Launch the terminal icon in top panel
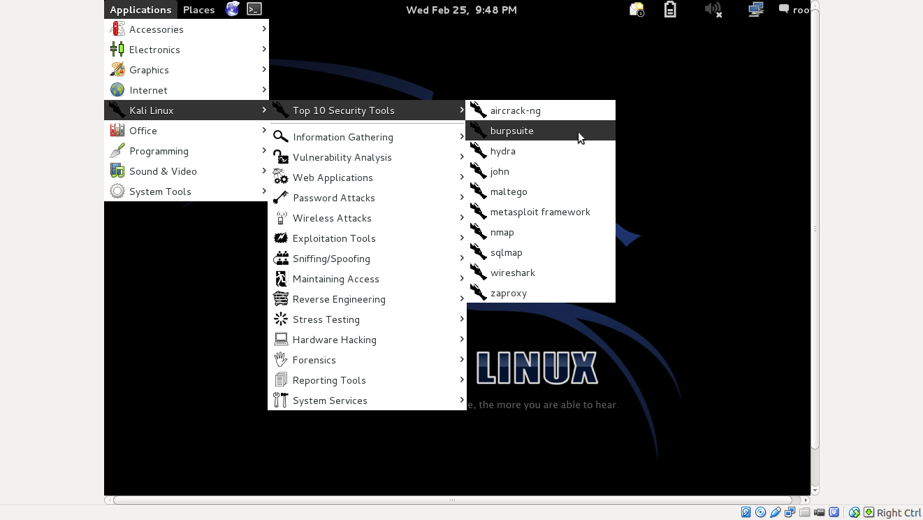 (254, 9)
